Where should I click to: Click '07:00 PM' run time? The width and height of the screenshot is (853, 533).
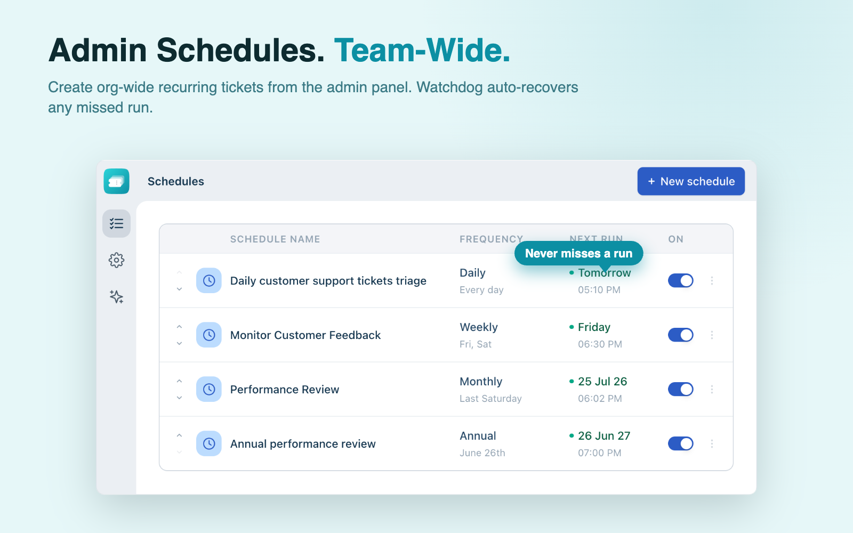tap(600, 453)
